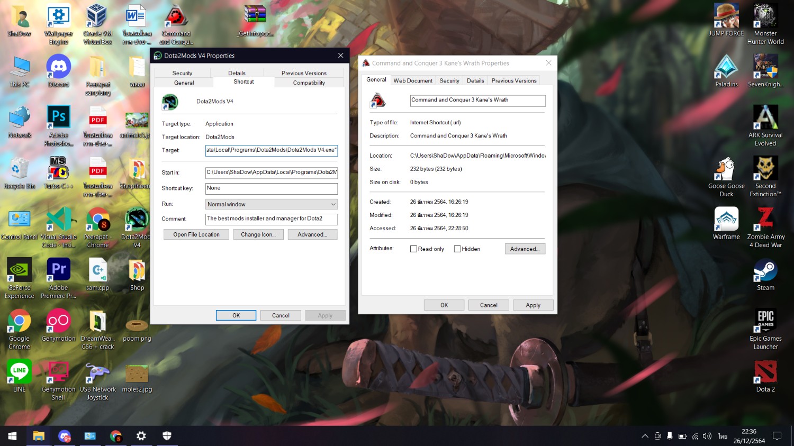The height and width of the screenshot is (446, 794).
Task: Select the Goose Goose Duck icon
Action: click(726, 177)
